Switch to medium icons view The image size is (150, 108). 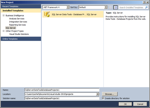115,7
